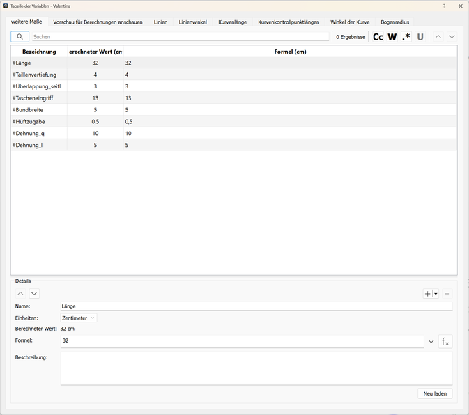Remove variable with the minus button
This screenshot has height=415, width=469.
click(x=447, y=294)
